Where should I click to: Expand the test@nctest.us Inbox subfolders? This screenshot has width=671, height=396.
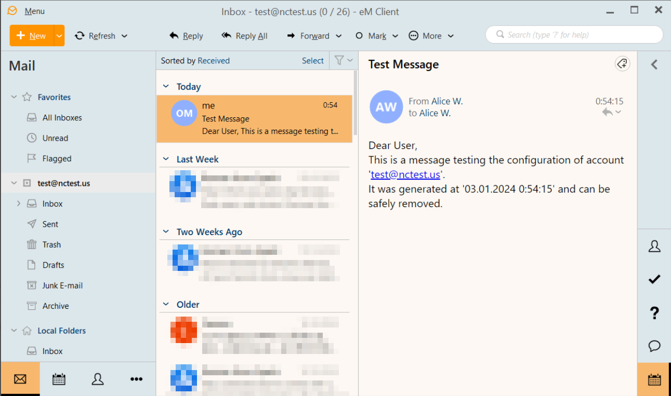tap(19, 203)
